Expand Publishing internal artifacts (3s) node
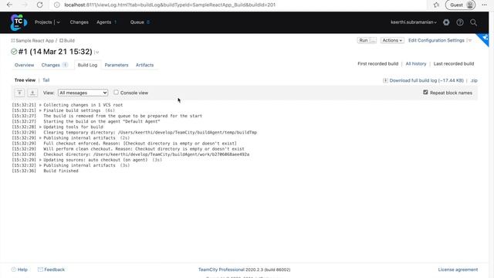Viewport: 494px width, 278px height. point(40,165)
